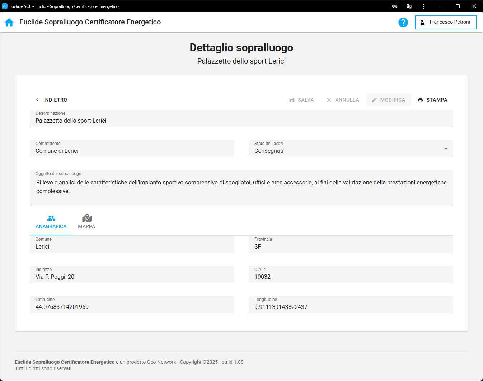Viewport: 483px width, 381px height.
Task: Focus the Oggetto del sopralluogo text area
Action: [241, 187]
